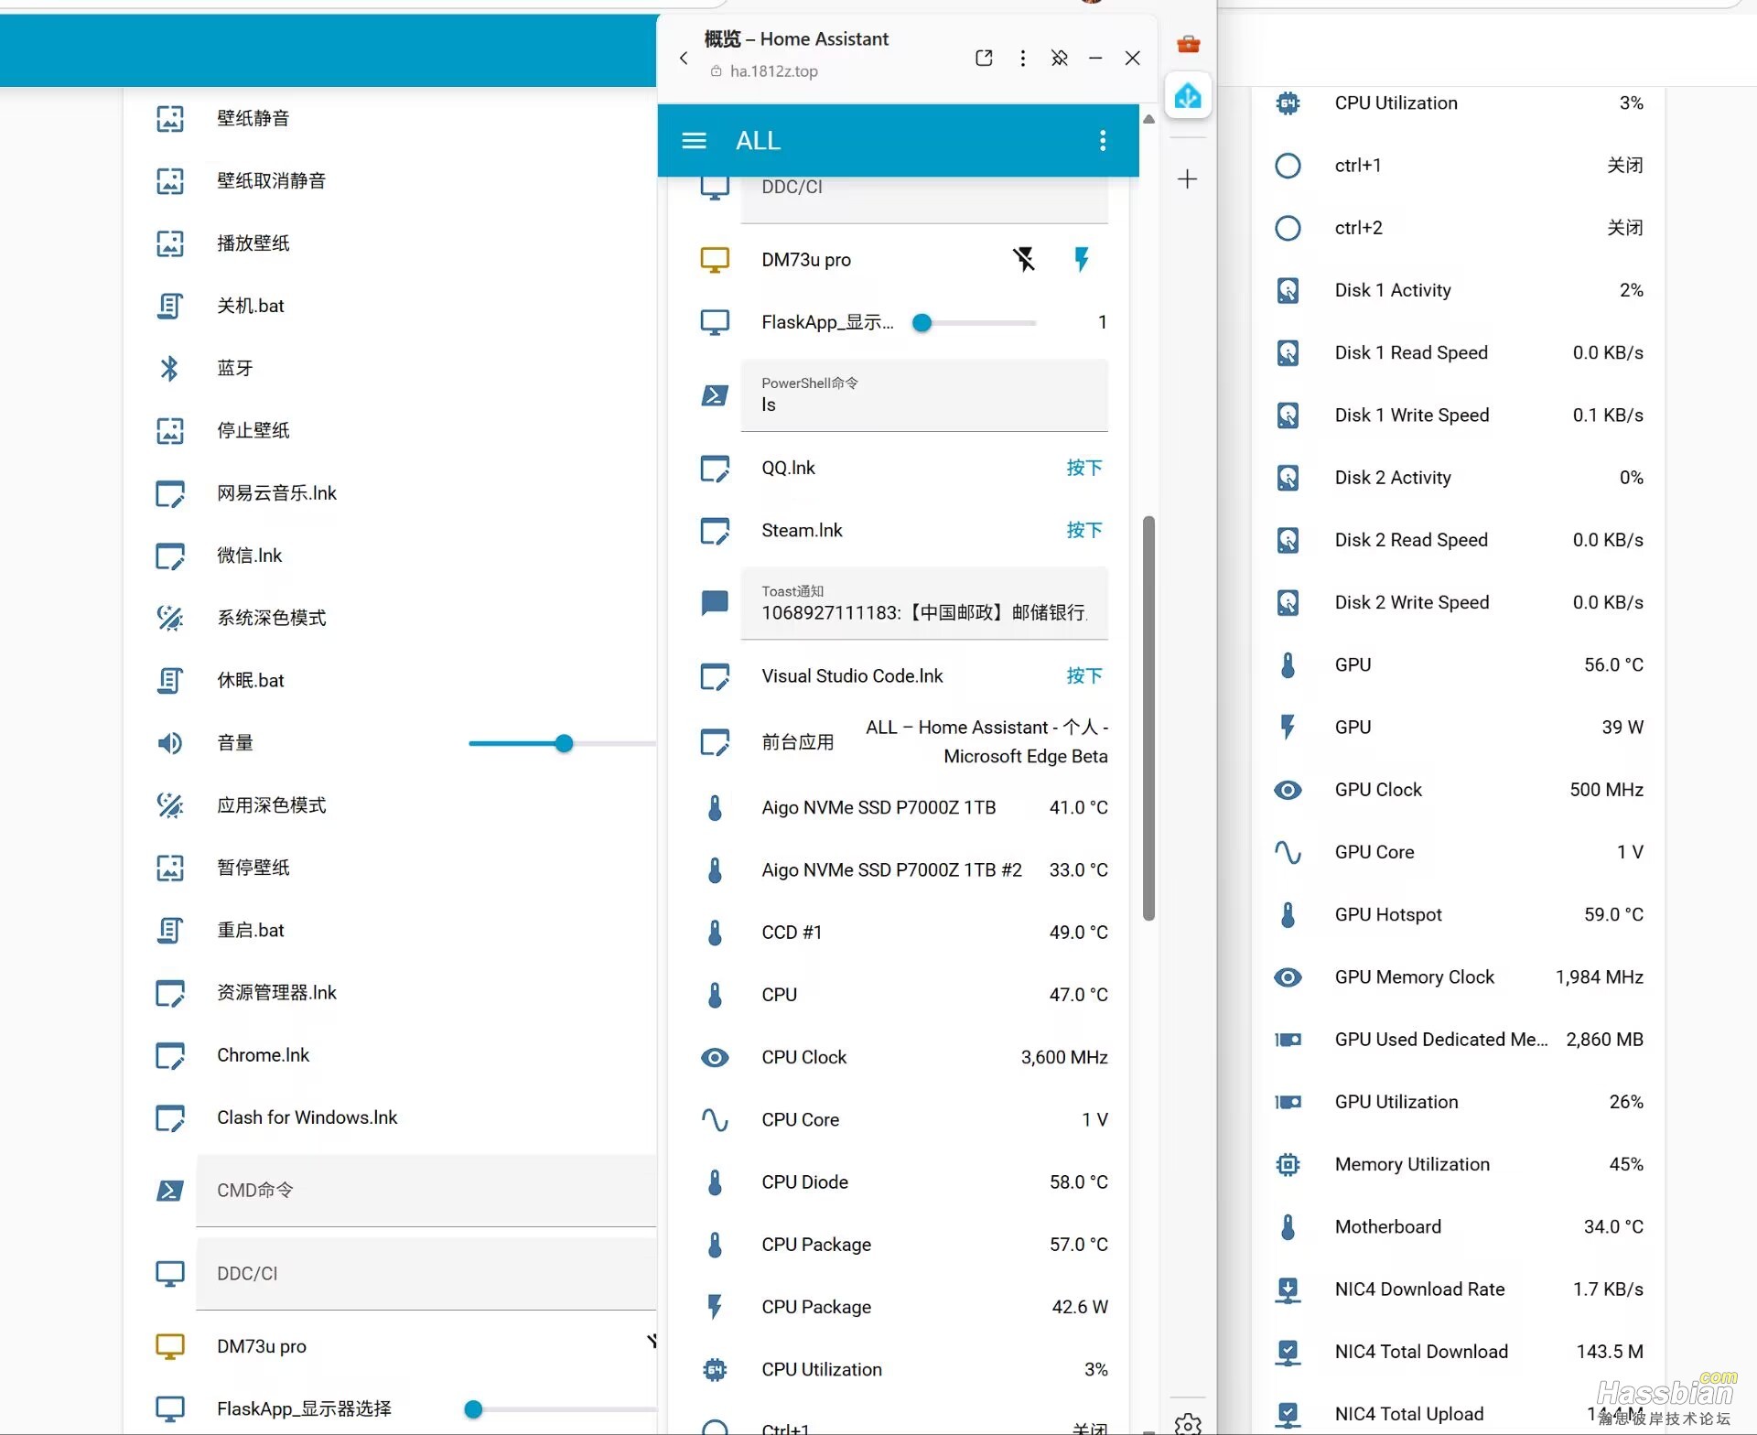
Task: Open NIC4 Total Download entry
Action: [x=1460, y=1352]
